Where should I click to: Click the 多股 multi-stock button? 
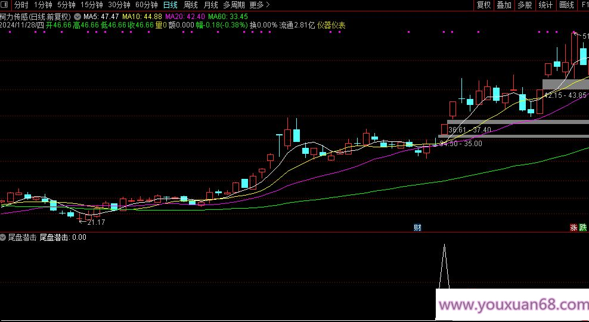click(525, 5)
